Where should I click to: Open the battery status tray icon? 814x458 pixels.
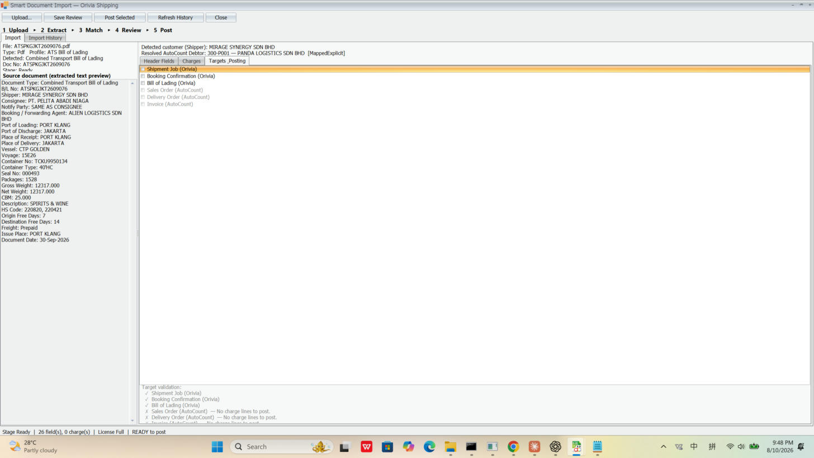coord(754,446)
